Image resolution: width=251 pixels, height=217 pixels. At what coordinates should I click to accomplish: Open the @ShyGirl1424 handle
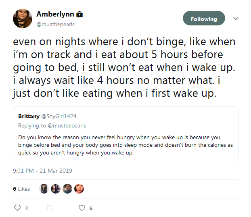pyautogui.click(x=59, y=116)
